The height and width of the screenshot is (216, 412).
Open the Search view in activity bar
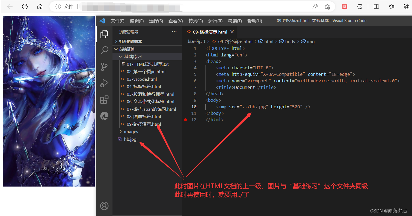pos(104,50)
